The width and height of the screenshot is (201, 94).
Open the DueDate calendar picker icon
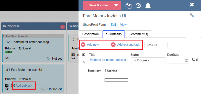186,60
